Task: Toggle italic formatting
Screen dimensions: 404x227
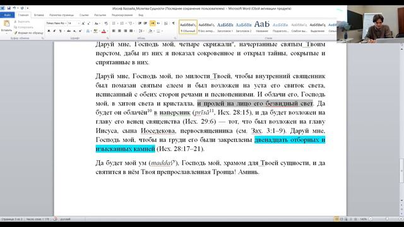Action: [x=54, y=31]
